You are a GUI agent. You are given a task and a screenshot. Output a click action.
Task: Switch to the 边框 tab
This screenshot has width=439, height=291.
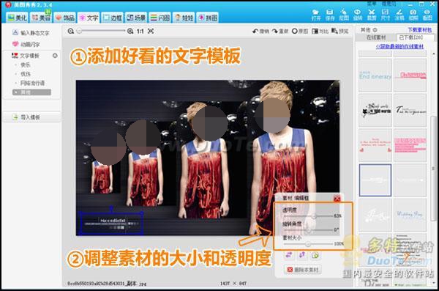(112, 18)
